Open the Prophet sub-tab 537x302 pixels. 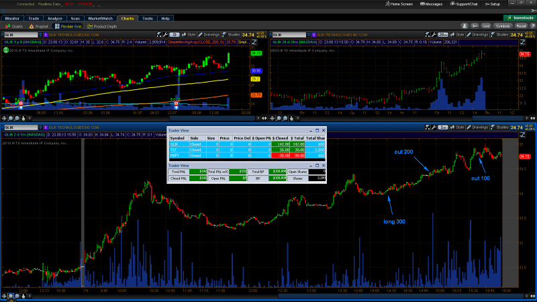39,26
